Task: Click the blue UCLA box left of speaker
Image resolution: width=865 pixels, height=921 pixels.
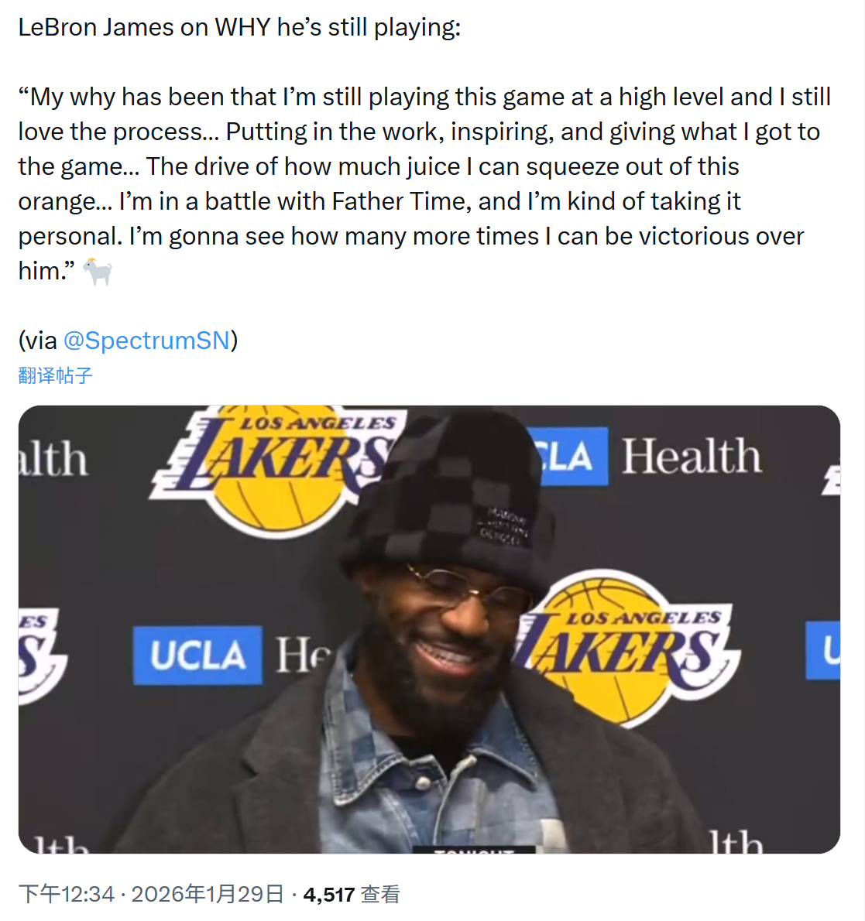Action: 197,656
